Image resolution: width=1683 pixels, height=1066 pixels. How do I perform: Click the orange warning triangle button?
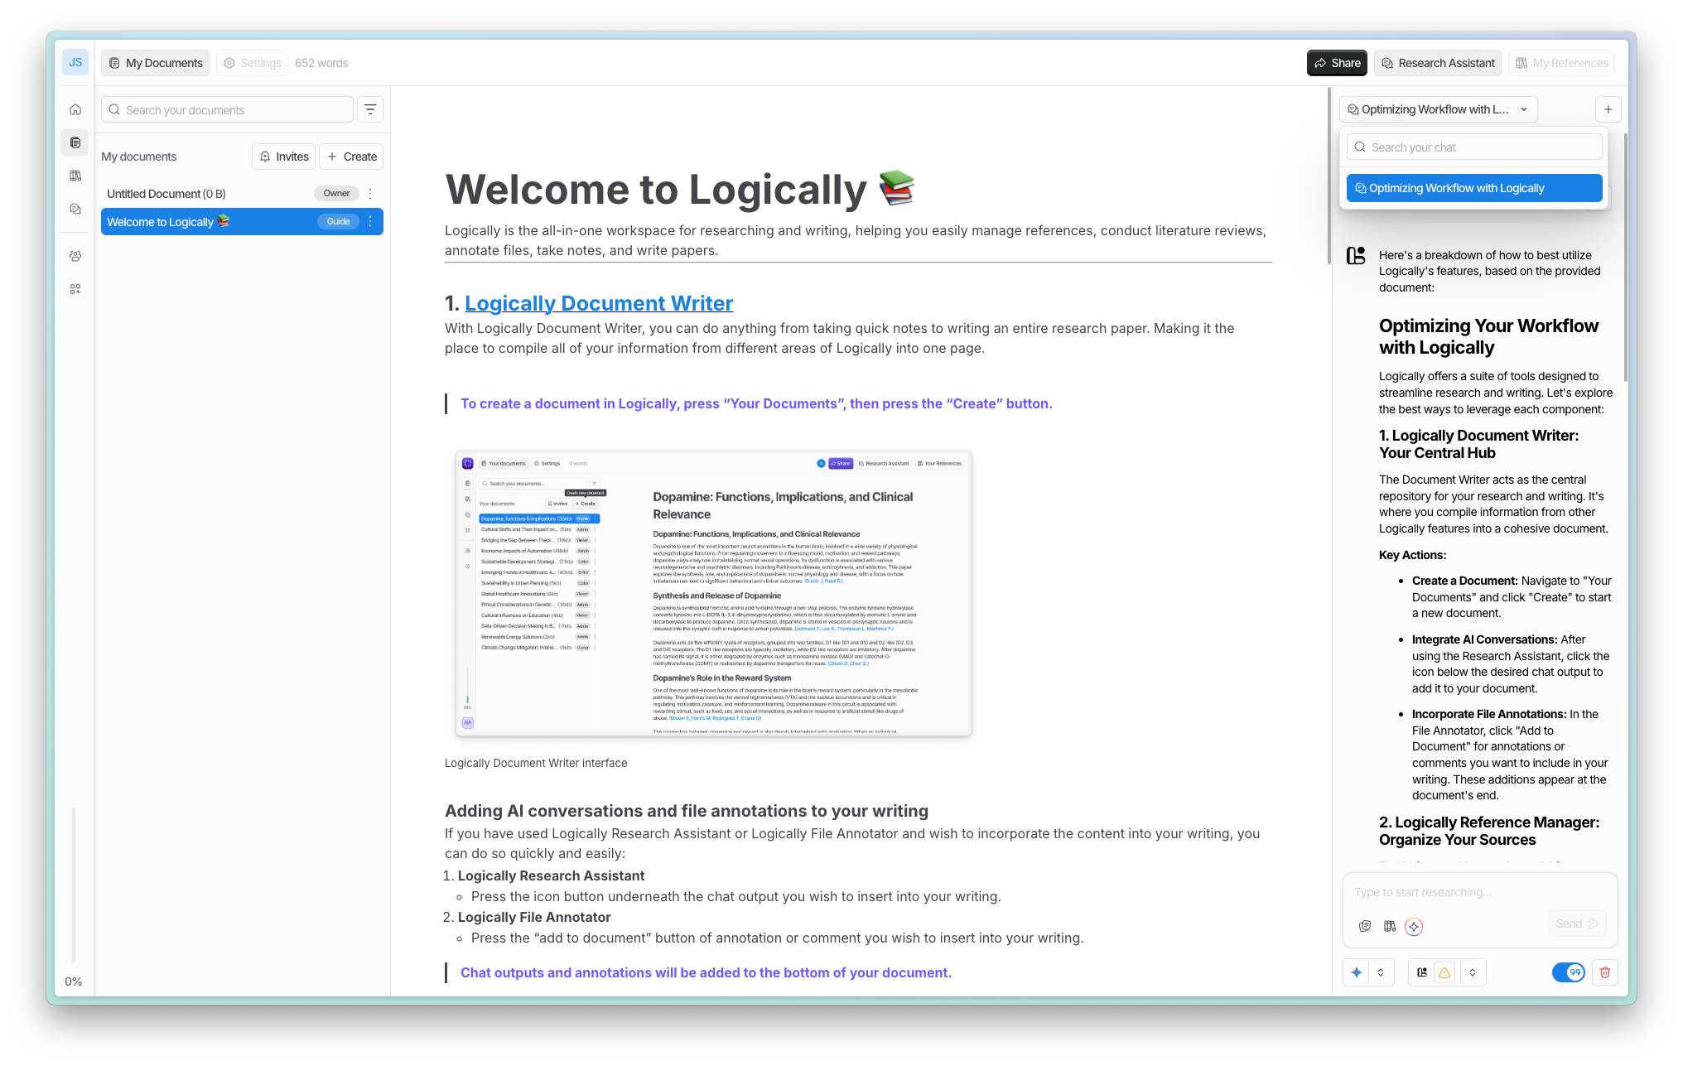pos(1444,972)
